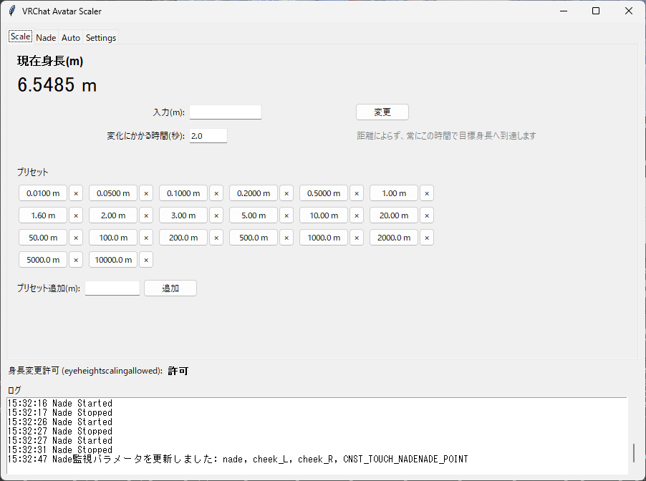Delete the 500.0 m preset
The image size is (646, 481).
coord(286,238)
